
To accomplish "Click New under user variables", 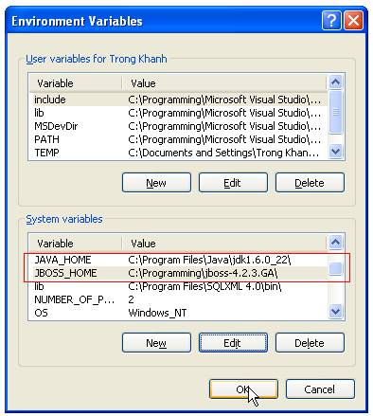I will pos(156,183).
